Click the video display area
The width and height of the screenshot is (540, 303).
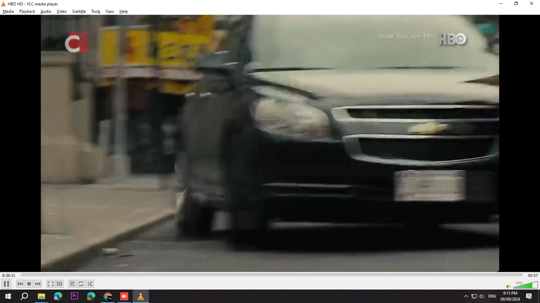point(270,143)
